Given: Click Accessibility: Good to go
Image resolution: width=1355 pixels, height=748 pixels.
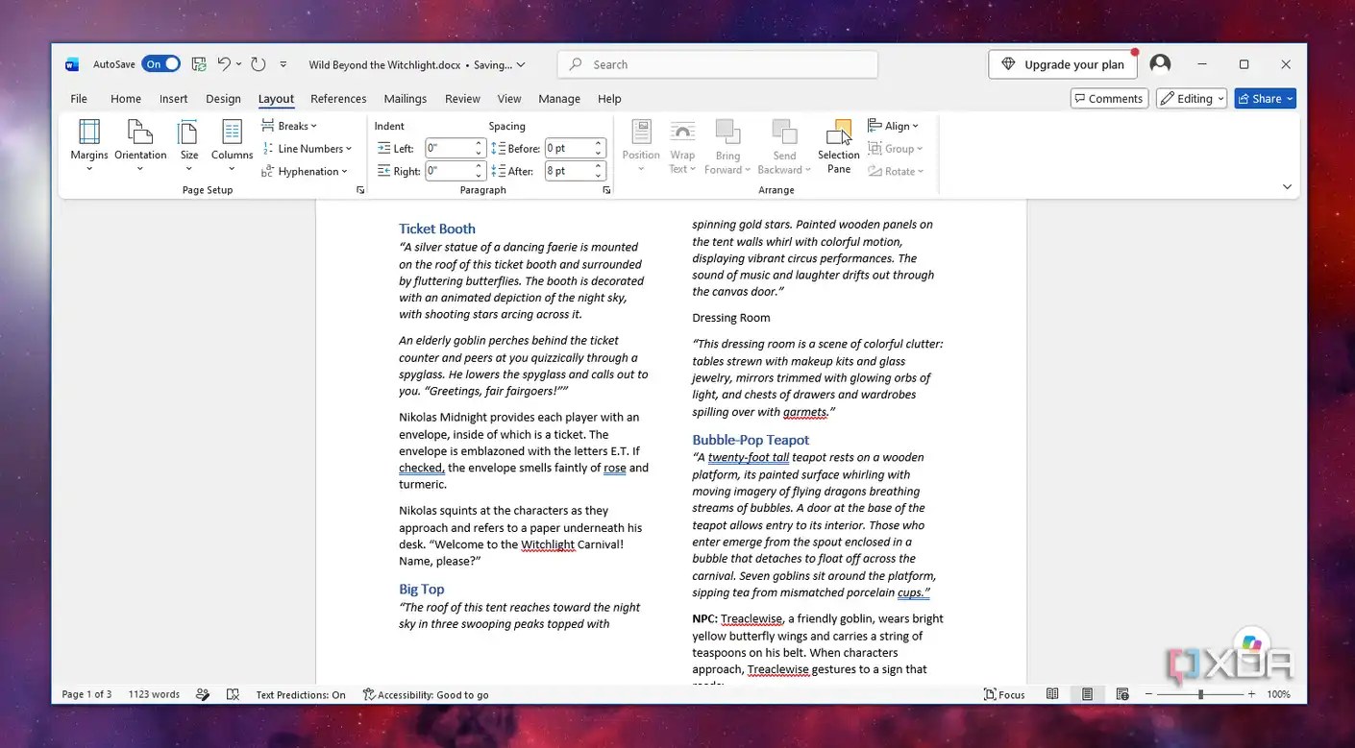Looking at the screenshot, I should (x=426, y=694).
